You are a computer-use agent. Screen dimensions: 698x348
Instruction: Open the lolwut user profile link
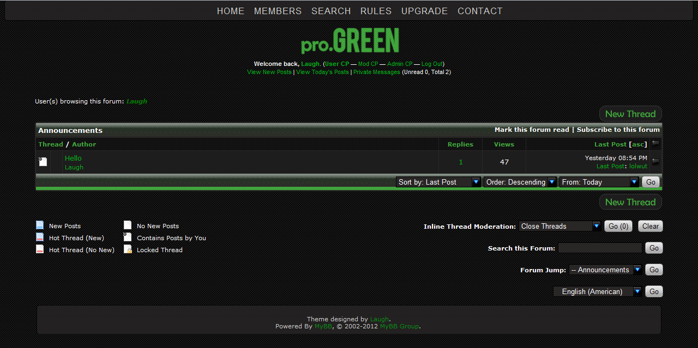click(x=639, y=166)
